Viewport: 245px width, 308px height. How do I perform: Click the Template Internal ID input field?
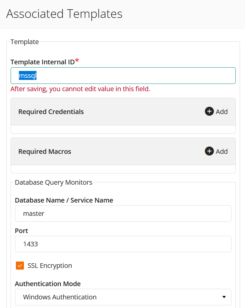pyautogui.click(x=123, y=75)
